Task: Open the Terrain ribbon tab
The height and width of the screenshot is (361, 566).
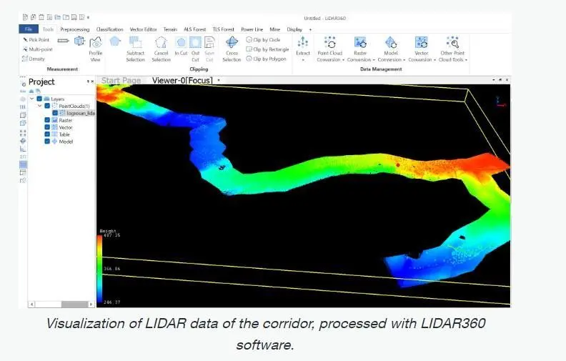Action: [x=170, y=29]
